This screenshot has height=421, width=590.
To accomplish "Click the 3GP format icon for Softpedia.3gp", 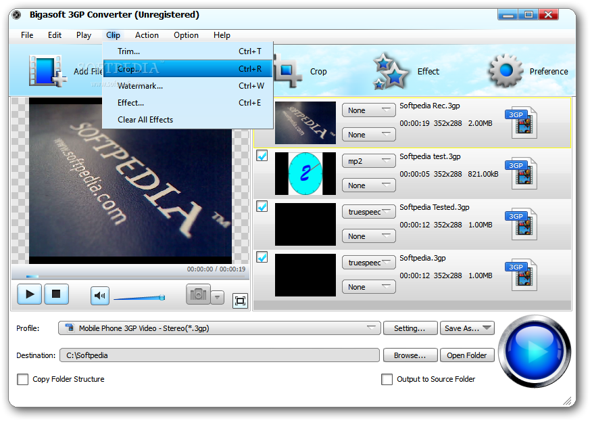I will point(521,275).
